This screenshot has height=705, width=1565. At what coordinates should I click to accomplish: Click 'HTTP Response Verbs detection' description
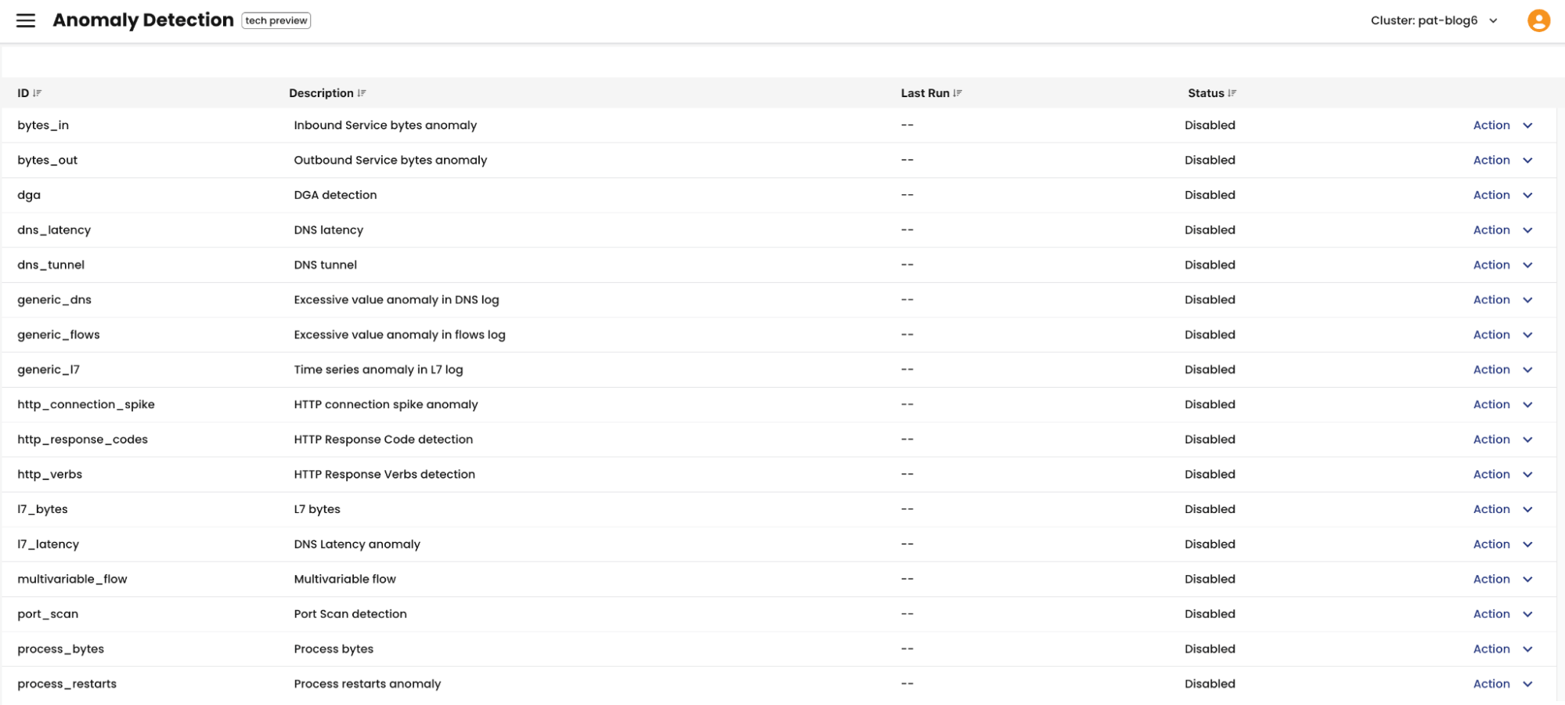pyautogui.click(x=384, y=475)
